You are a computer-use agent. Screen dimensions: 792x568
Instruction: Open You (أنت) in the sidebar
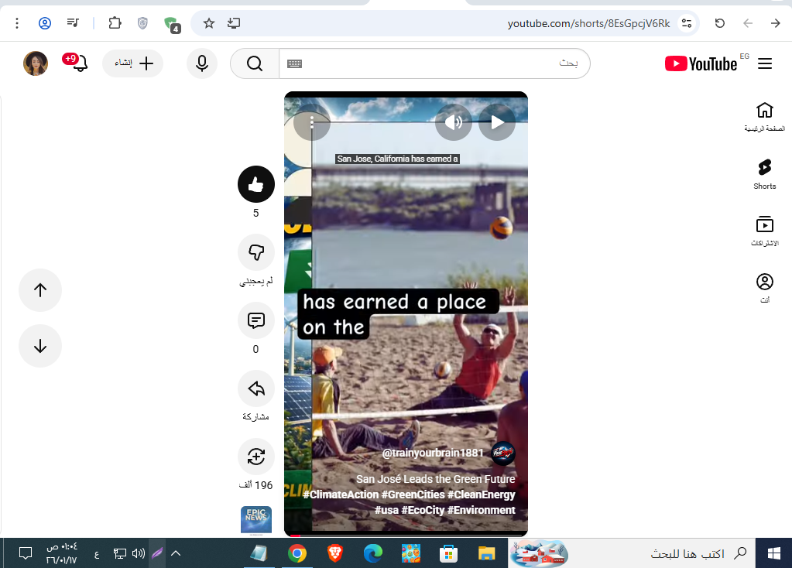[x=765, y=289]
